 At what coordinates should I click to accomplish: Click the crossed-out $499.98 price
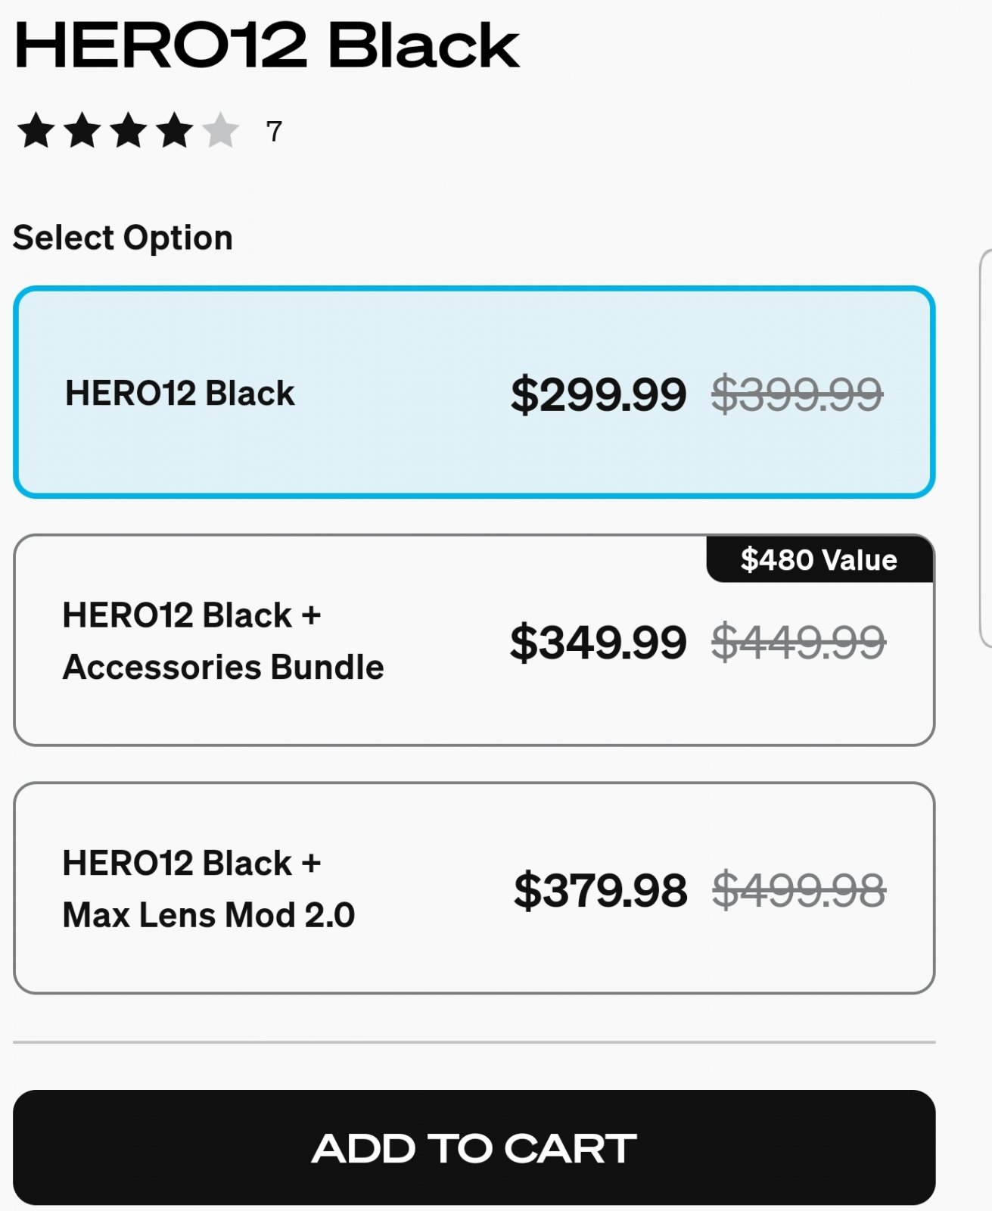click(799, 890)
